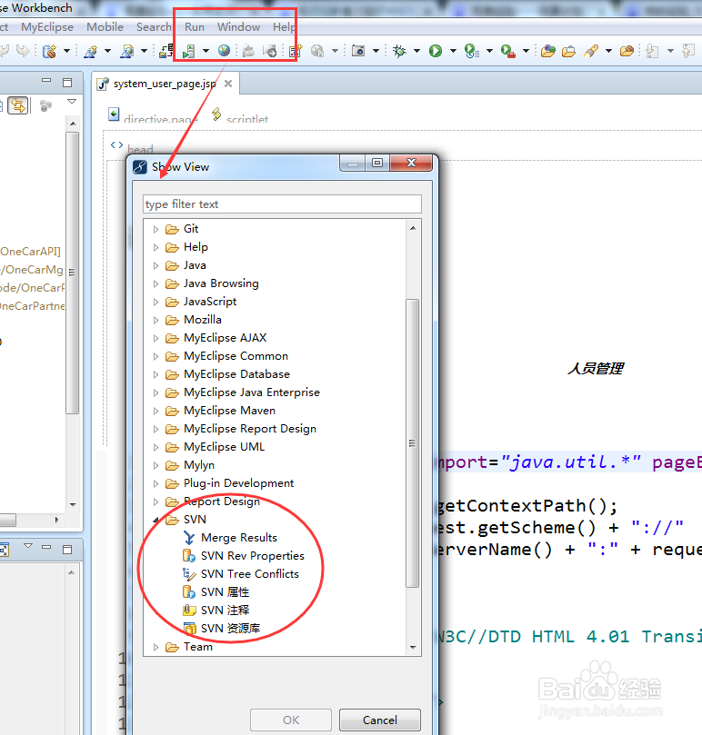
Task: Select MyEclipse UML category
Action: coord(224,447)
